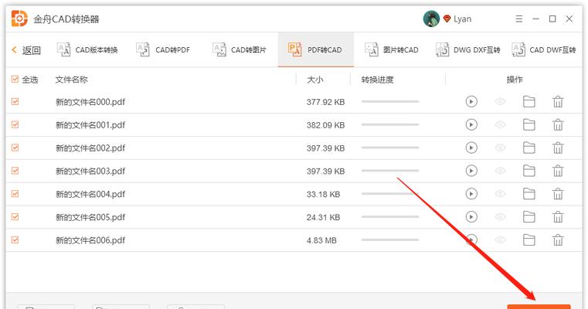The height and width of the screenshot is (309, 588).
Task: Switch to the CAD DWF互转 tab
Action: (x=544, y=49)
